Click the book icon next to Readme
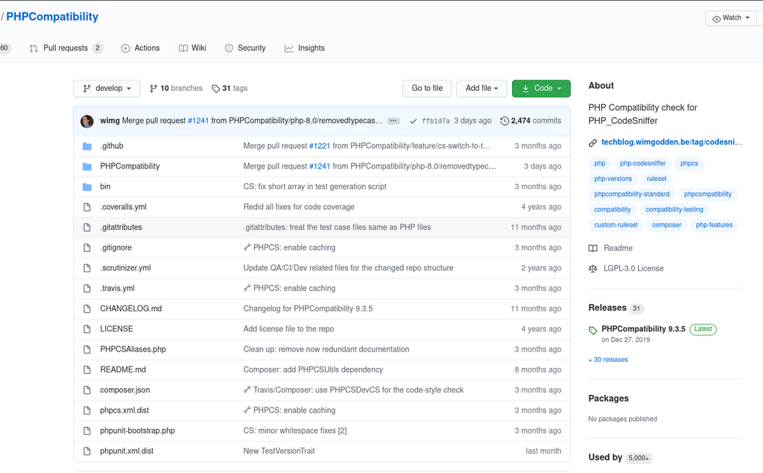The height and width of the screenshot is (473, 763). pyautogui.click(x=592, y=248)
